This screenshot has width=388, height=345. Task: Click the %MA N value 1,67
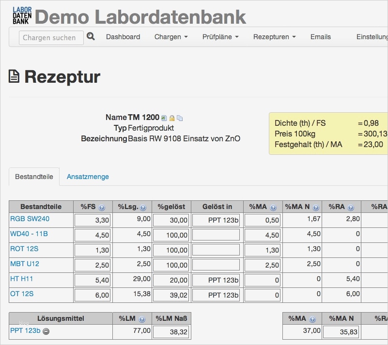coord(314,219)
